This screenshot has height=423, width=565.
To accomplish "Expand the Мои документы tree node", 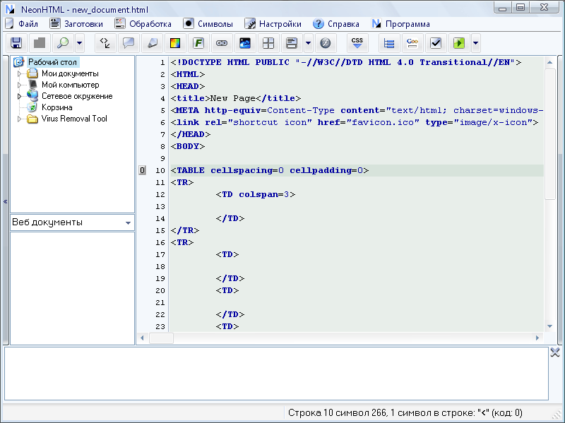I will pos(20,73).
